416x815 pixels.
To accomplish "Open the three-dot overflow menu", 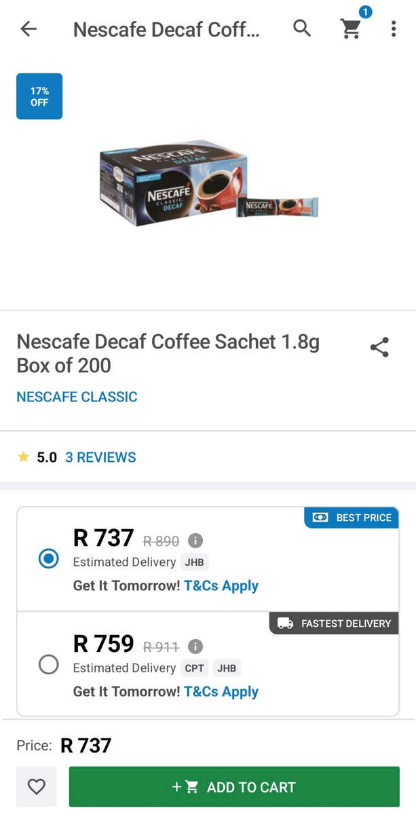I will coord(394,29).
